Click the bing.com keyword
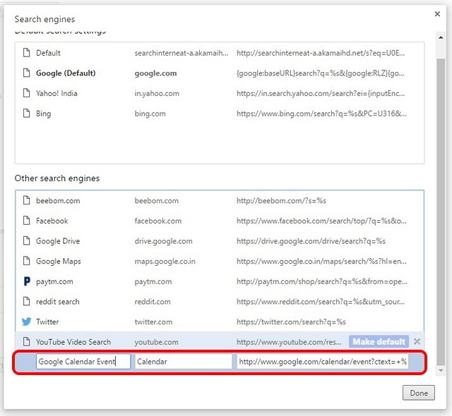The height and width of the screenshot is (416, 452). (150, 114)
